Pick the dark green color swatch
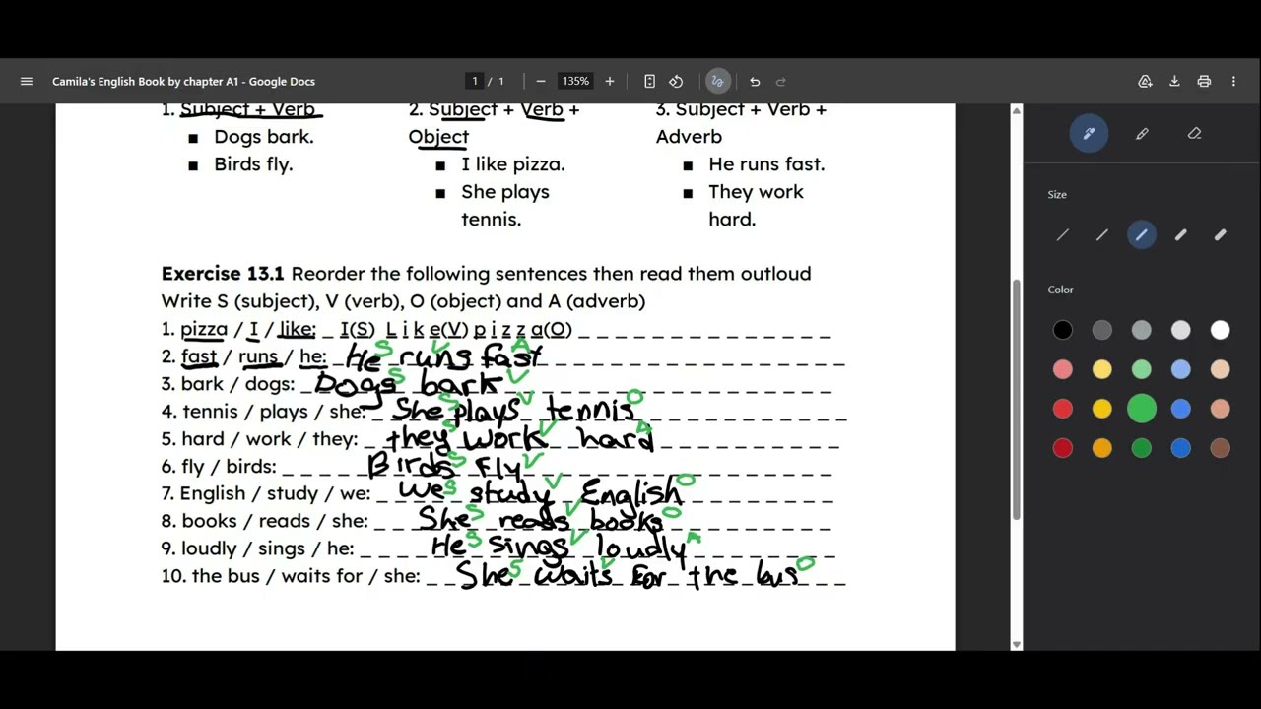 click(1142, 448)
